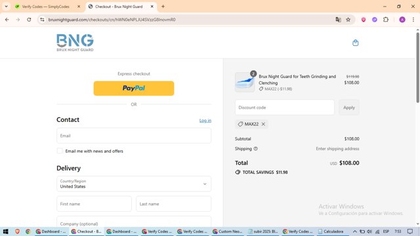The height and width of the screenshot is (236, 420).
Task: Click the page vertical scrollbar
Action: [x=417, y=68]
